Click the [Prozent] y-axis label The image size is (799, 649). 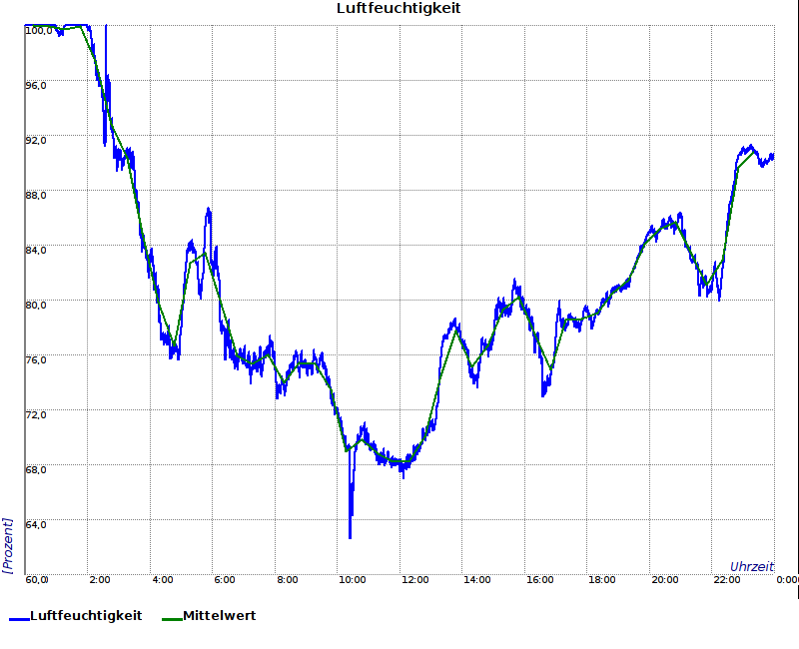(7, 545)
